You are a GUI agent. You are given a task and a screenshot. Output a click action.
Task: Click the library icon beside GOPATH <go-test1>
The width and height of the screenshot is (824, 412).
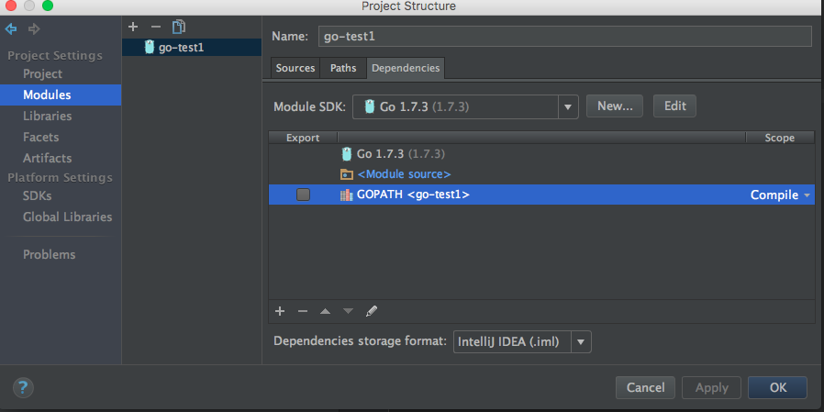(x=346, y=195)
